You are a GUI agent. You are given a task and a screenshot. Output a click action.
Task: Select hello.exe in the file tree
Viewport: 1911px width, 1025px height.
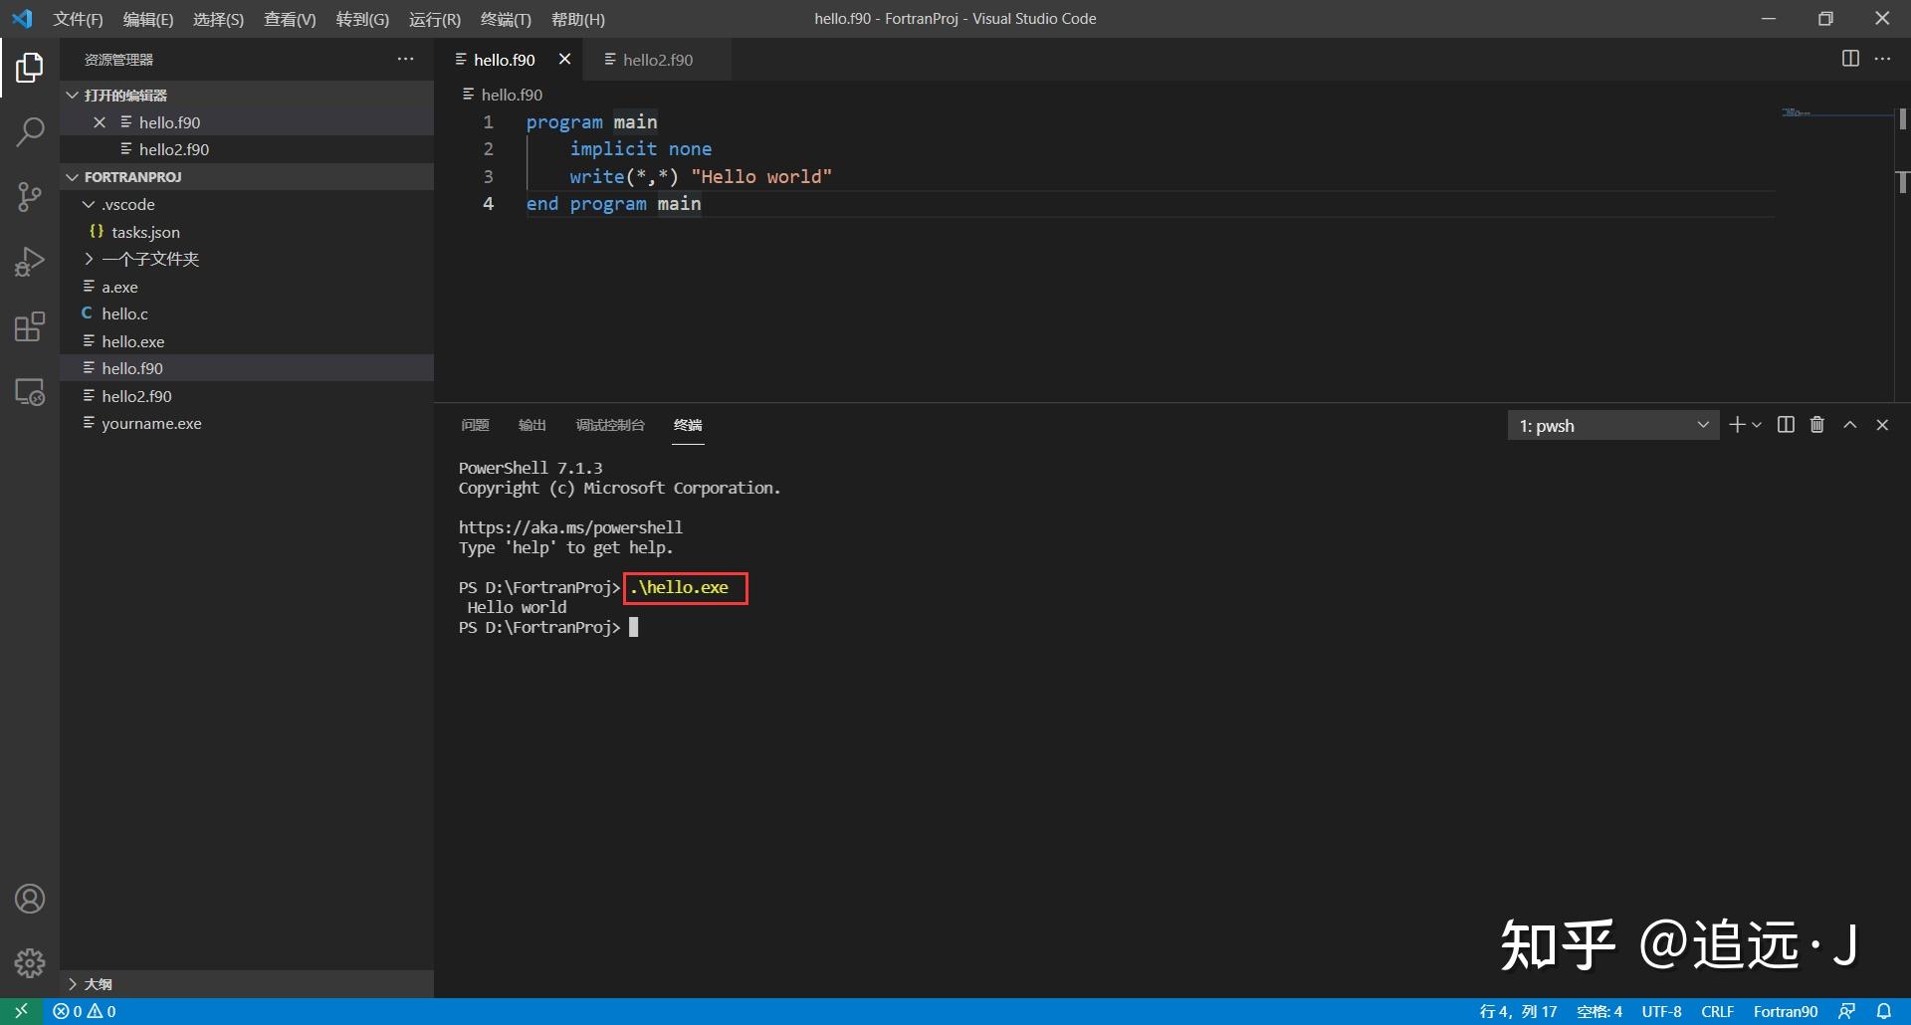click(247, 341)
